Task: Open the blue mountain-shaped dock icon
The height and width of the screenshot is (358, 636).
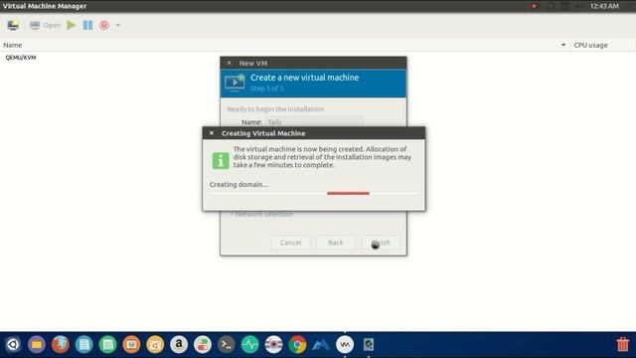Action: tap(321, 345)
